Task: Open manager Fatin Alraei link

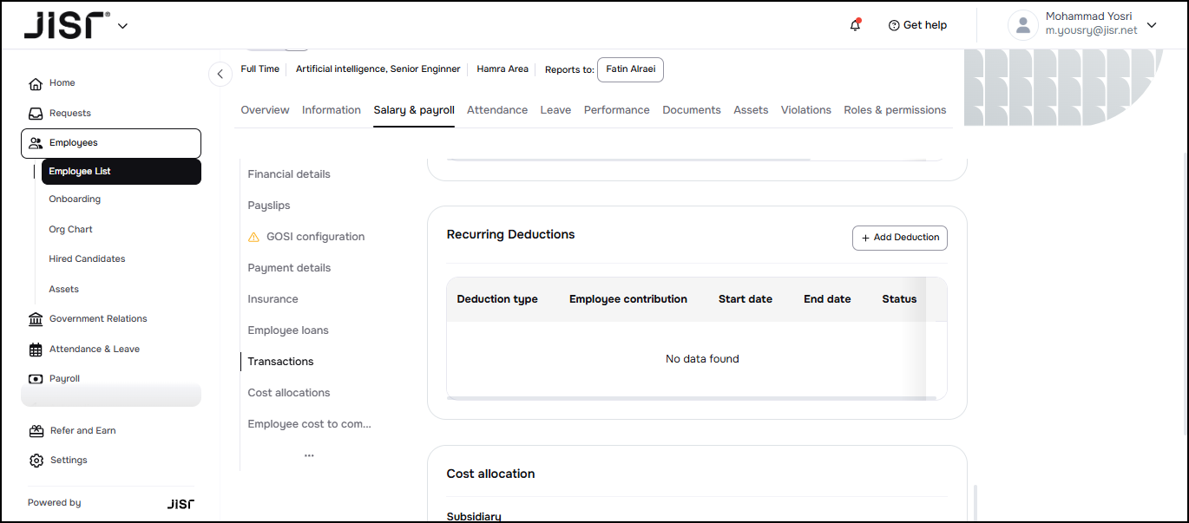Action: click(630, 69)
